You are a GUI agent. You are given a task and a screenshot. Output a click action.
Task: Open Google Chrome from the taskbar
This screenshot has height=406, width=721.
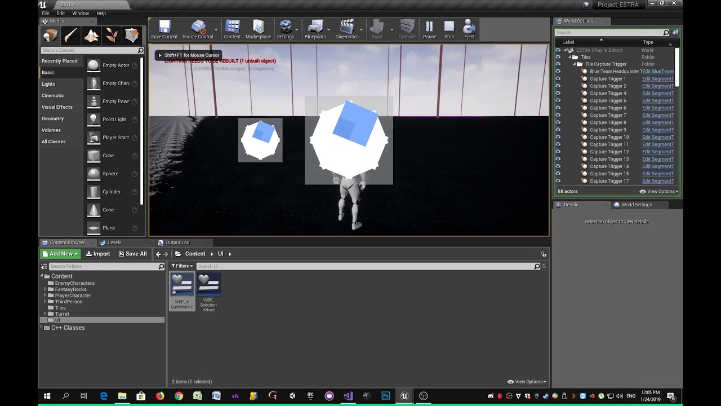(x=179, y=396)
